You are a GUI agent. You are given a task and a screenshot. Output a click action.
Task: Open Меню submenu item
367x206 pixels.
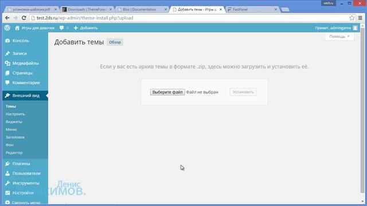11,129
